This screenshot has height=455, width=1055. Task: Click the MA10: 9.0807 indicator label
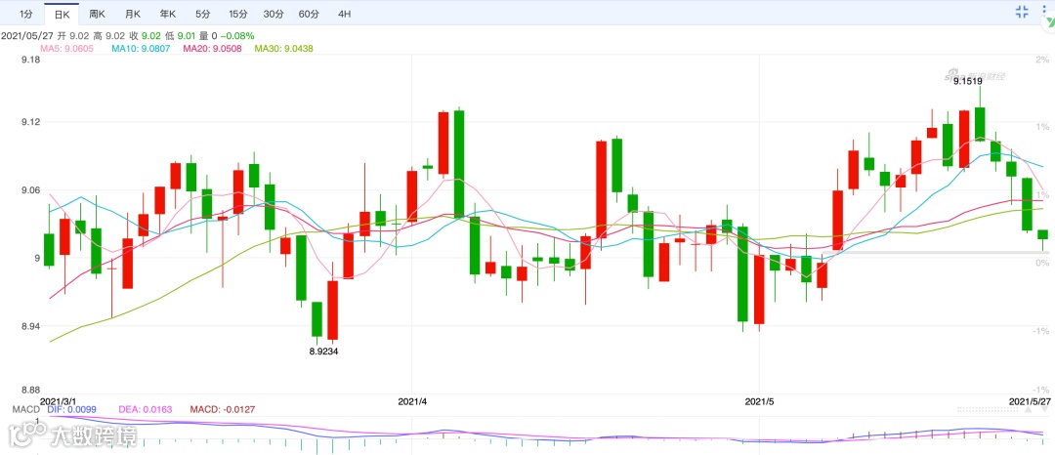click(x=141, y=49)
